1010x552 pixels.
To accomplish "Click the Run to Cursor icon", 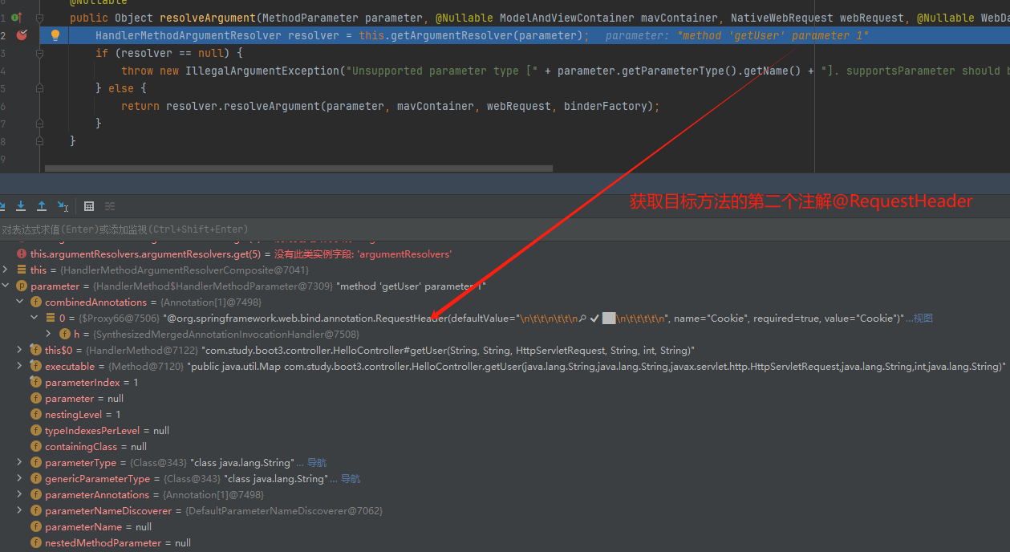I will click(63, 206).
